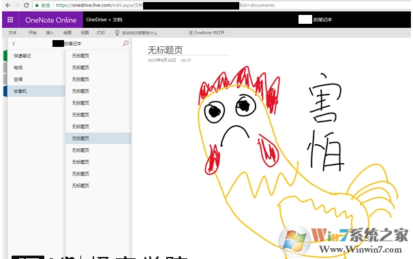The height and width of the screenshot is (259, 413).
Task: Click the lightbulb Tell Me icon
Action: [117, 33]
